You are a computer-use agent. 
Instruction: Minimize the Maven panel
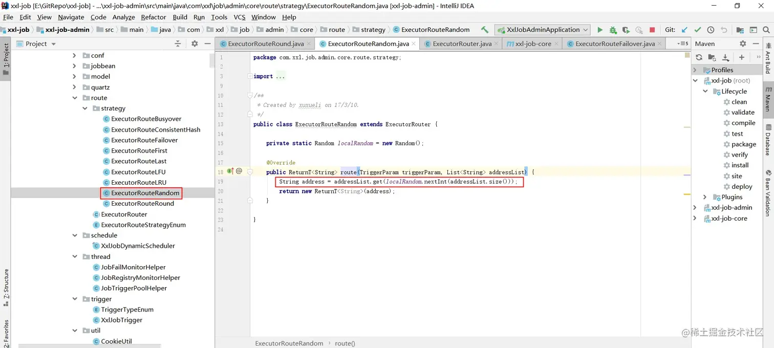[756, 43]
